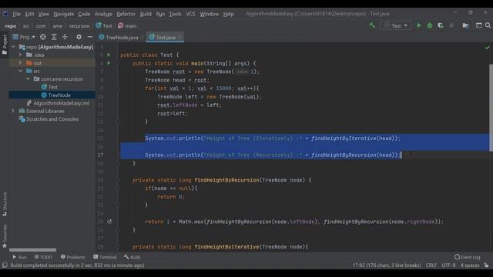Toggle Project side tool window
Viewport: 493px width, 277px height.
[5, 45]
